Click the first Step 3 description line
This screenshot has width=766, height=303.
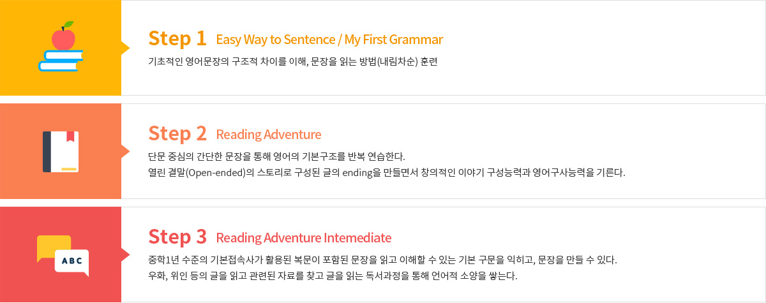(382, 260)
